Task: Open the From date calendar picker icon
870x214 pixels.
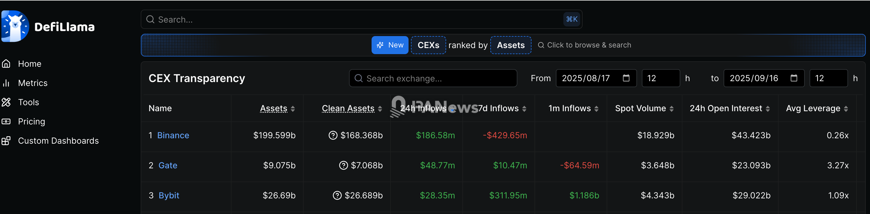Action: tap(626, 78)
